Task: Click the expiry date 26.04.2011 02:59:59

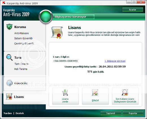Action: pyautogui.click(x=112, y=67)
